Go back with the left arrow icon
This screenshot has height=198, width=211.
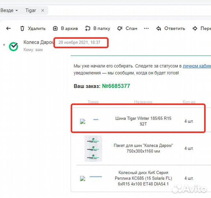(8, 28)
